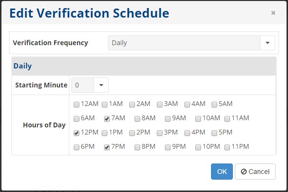Uncheck the 7PM hour checkbox
The height and width of the screenshot is (192, 288).
click(107, 147)
